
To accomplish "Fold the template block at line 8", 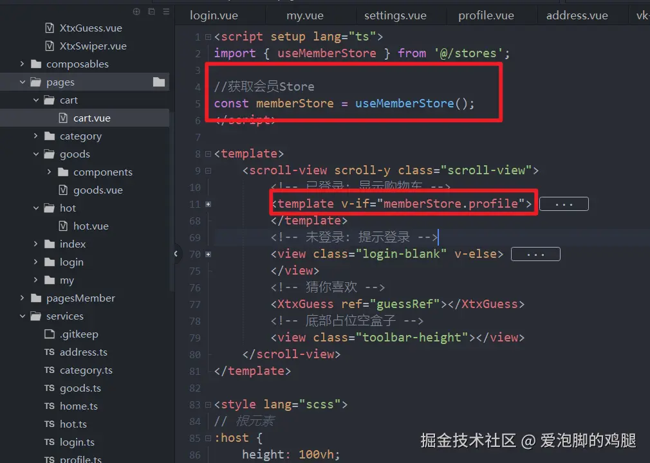I will (x=208, y=154).
